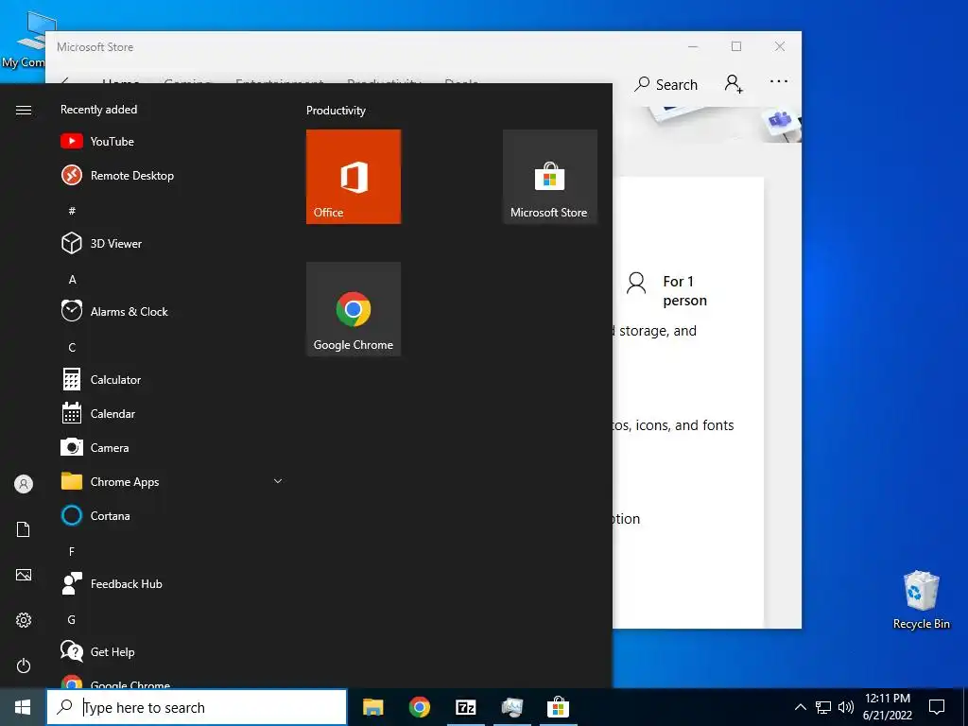968x726 pixels.
Task: Click the Productivity tile group header
Action: [336, 111]
